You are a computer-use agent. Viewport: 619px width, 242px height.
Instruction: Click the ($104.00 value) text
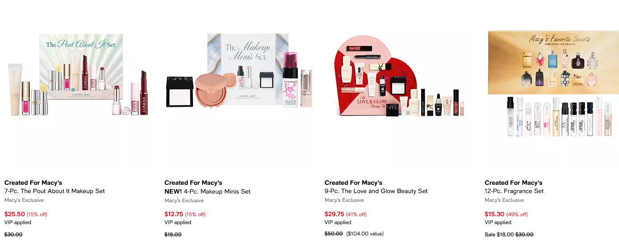365,234
